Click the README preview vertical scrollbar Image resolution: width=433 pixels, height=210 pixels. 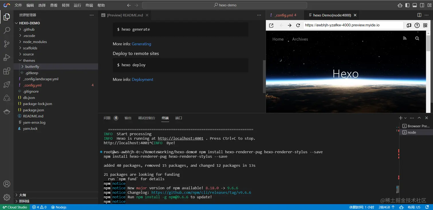[264, 76]
